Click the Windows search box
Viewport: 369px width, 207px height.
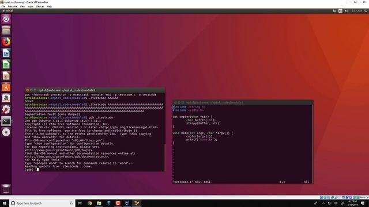pyautogui.click(x=42, y=203)
